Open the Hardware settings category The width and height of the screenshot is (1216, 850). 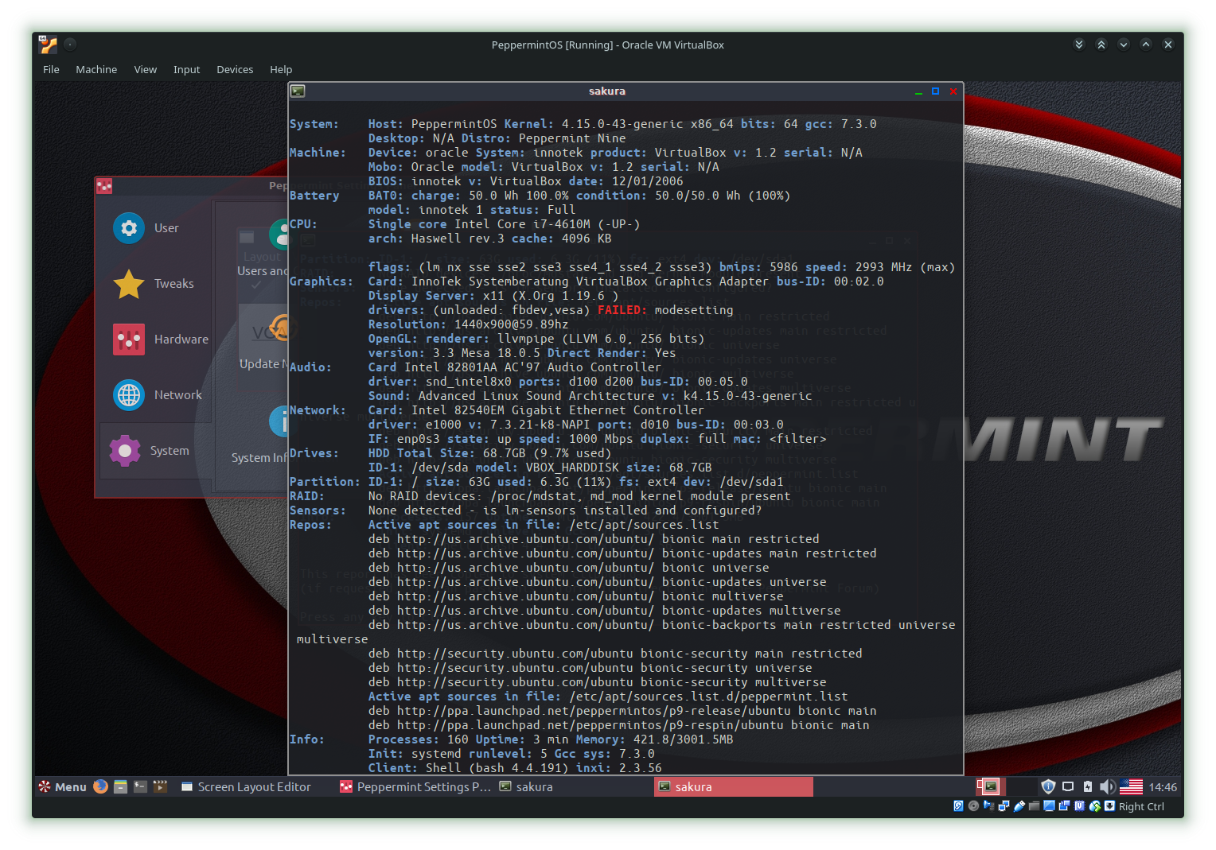click(129, 340)
